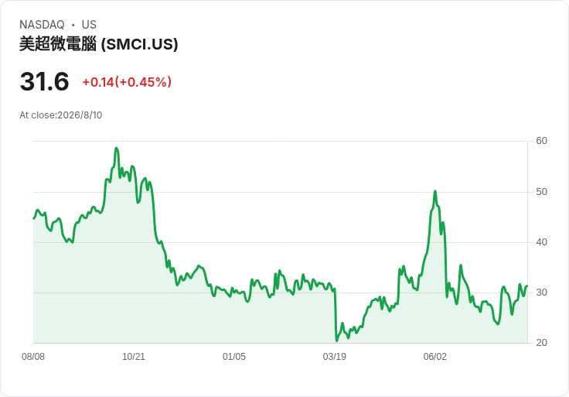Click the last data point of the chart line
The width and height of the screenshot is (569, 397).
coord(527,286)
